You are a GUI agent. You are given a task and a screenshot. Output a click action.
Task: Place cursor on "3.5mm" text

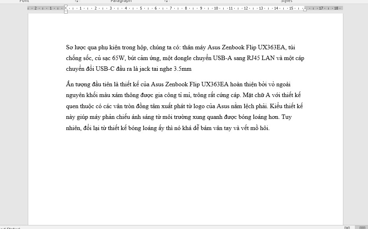click(183, 69)
